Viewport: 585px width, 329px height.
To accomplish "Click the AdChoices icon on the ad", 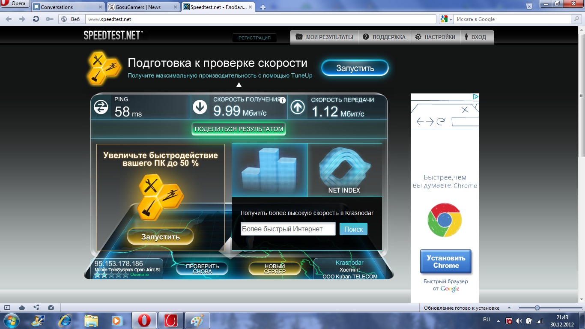I will [x=475, y=97].
